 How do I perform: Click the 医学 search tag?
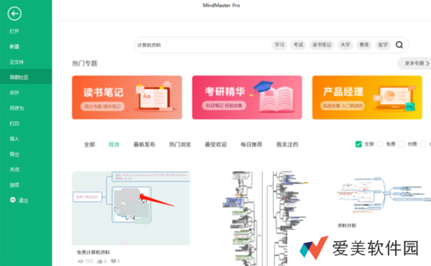[383, 45]
